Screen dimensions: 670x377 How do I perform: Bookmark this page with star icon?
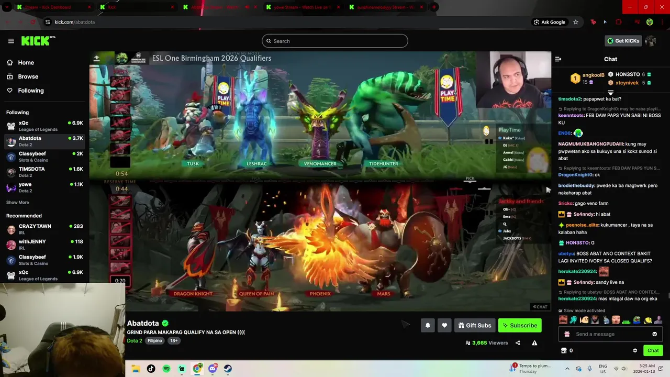576,22
